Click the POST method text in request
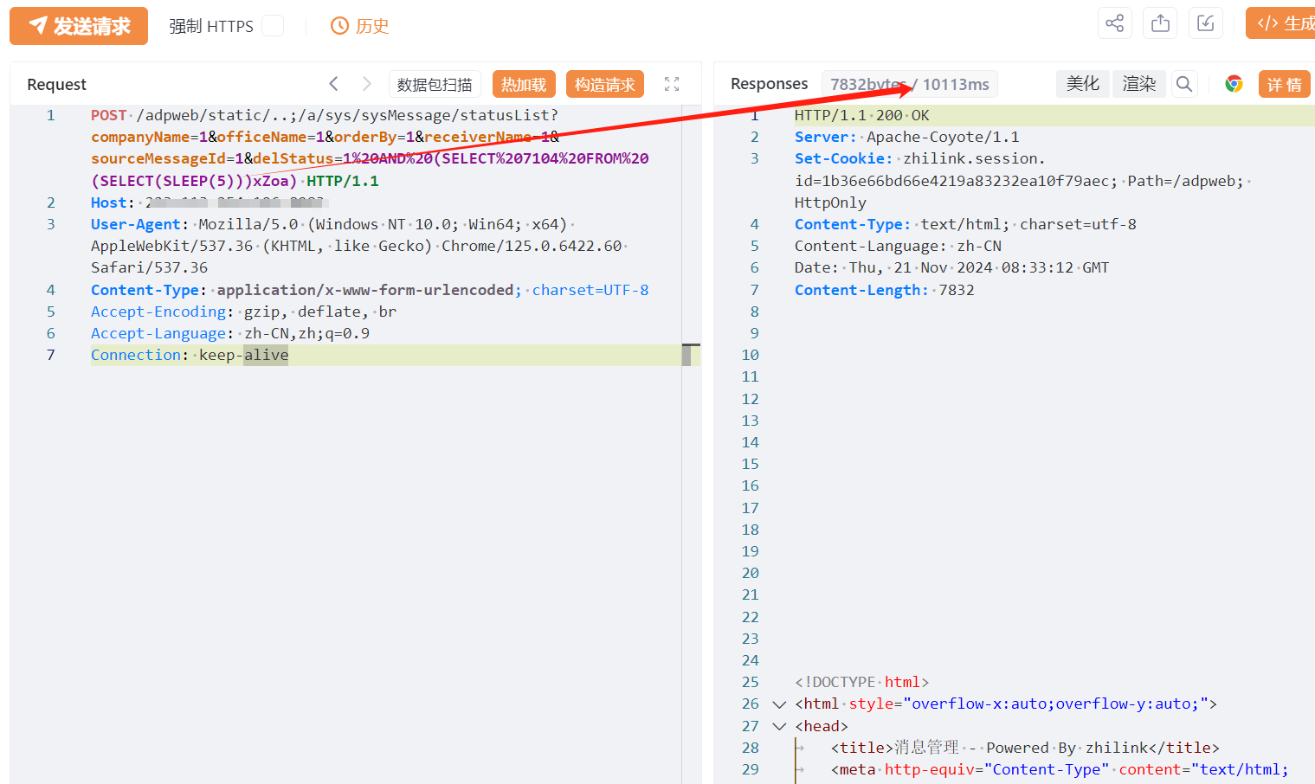The width and height of the screenshot is (1315, 784). tap(108, 115)
